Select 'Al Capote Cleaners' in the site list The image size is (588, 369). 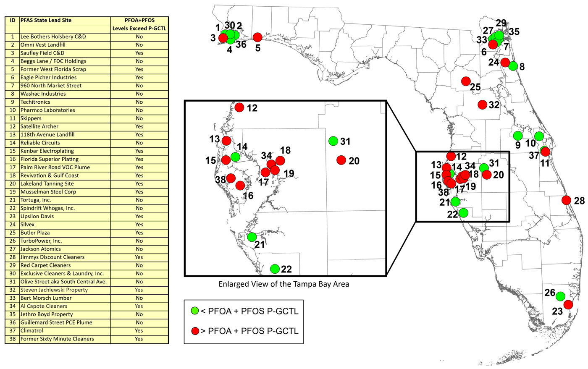click(x=44, y=306)
